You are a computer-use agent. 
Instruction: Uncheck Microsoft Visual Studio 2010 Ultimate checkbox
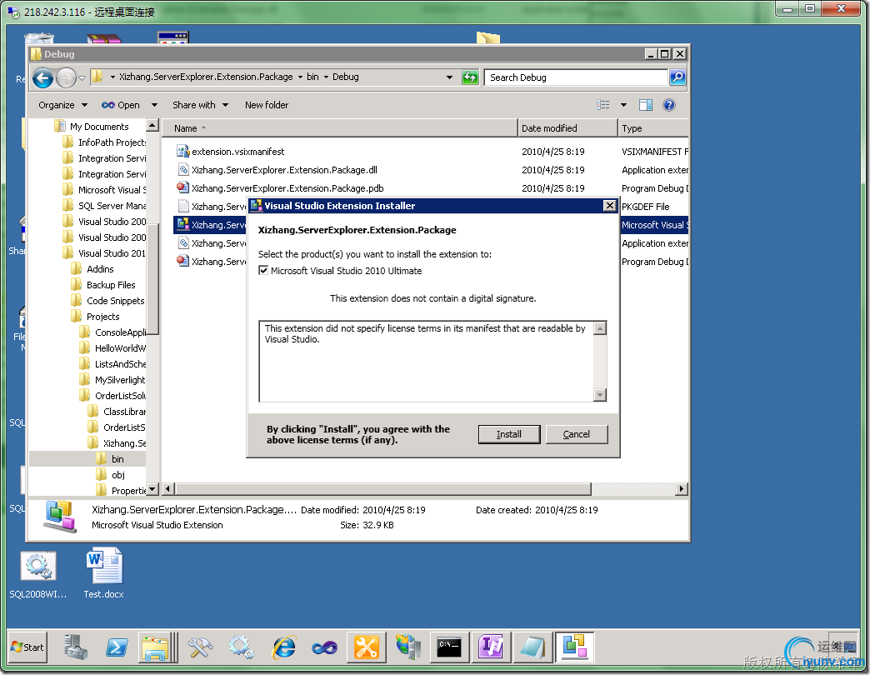point(263,271)
